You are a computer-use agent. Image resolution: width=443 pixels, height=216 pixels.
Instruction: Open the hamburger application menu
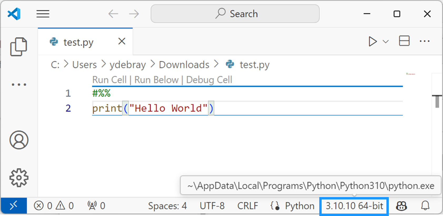(x=43, y=14)
